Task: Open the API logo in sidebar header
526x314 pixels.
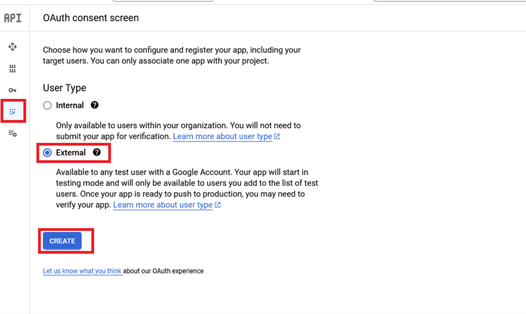Action: pos(13,18)
